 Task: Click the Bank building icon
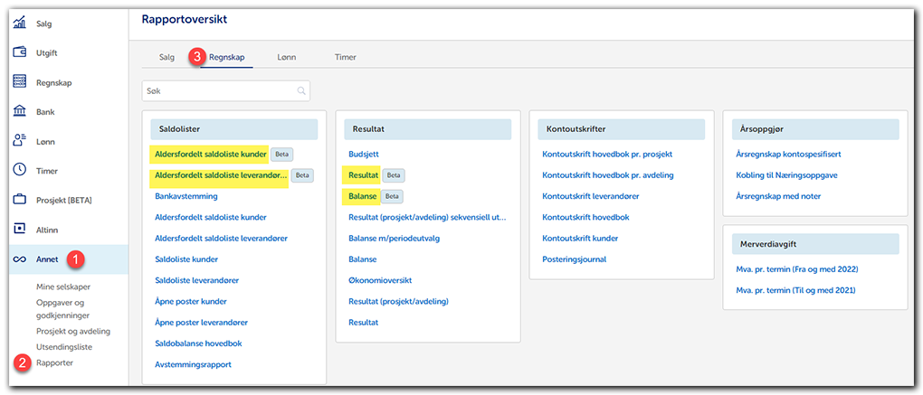[x=19, y=111]
